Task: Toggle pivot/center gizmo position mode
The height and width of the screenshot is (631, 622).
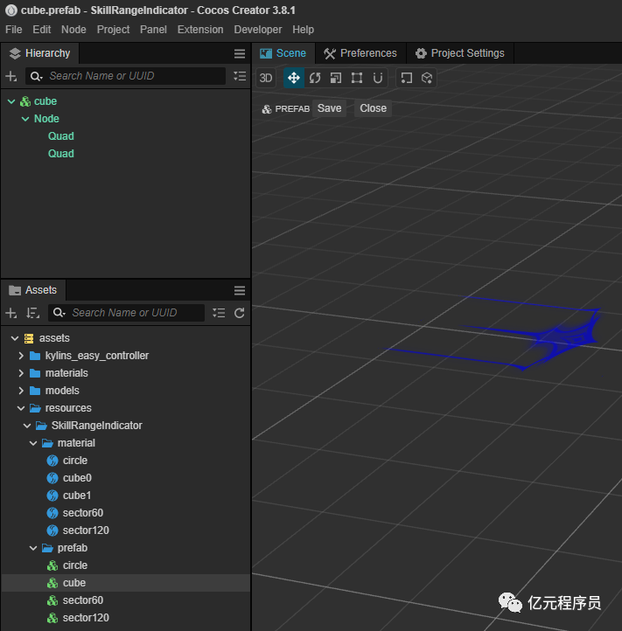Action: click(407, 78)
